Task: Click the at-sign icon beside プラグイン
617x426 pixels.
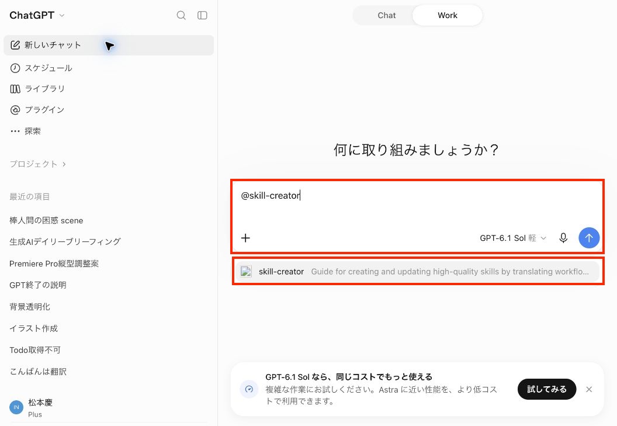Action: (x=15, y=110)
